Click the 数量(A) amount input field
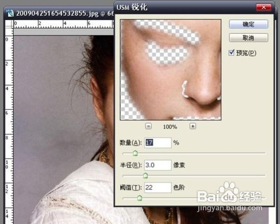The width and height of the screenshot is (280, 224). pos(158,143)
